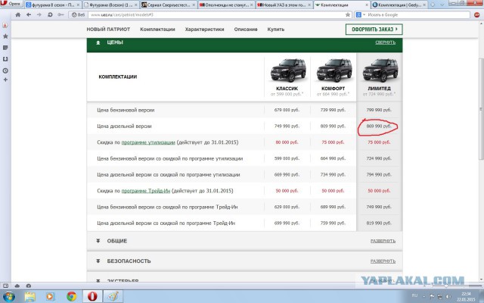Open the Windows Start menu
Screen dimensions: 484x303
click(x=8, y=297)
